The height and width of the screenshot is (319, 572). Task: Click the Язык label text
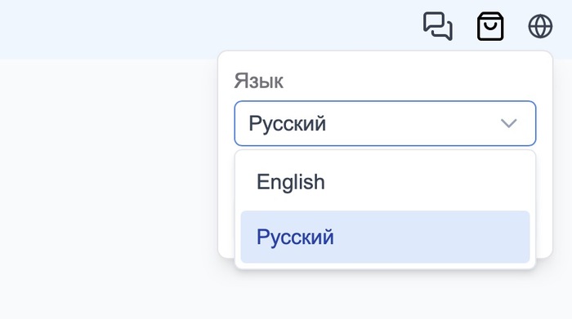point(258,81)
